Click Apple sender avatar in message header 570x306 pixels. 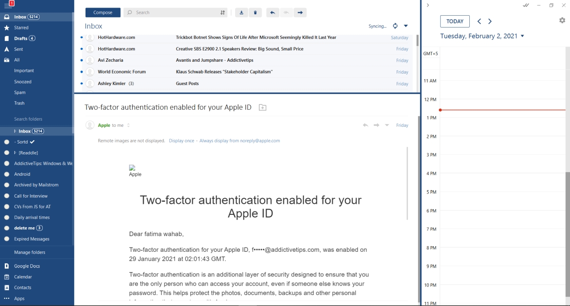click(x=90, y=125)
